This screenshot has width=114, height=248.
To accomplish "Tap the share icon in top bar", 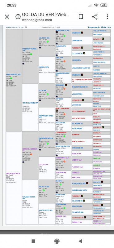I will 95,17.
